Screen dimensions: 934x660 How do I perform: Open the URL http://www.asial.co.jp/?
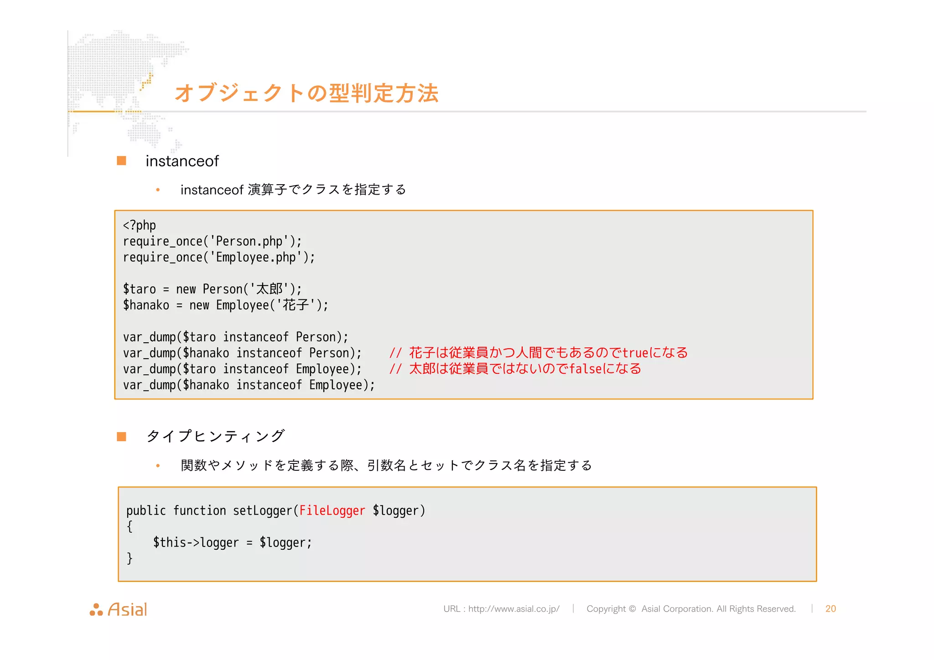[x=514, y=608]
